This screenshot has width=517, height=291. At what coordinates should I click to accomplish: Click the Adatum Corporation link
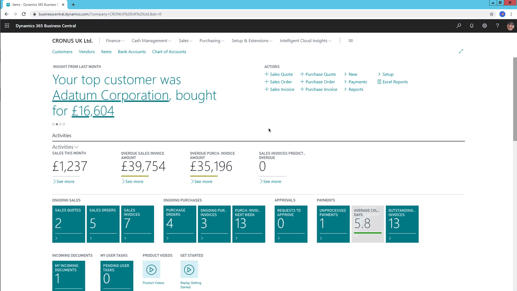(110, 95)
